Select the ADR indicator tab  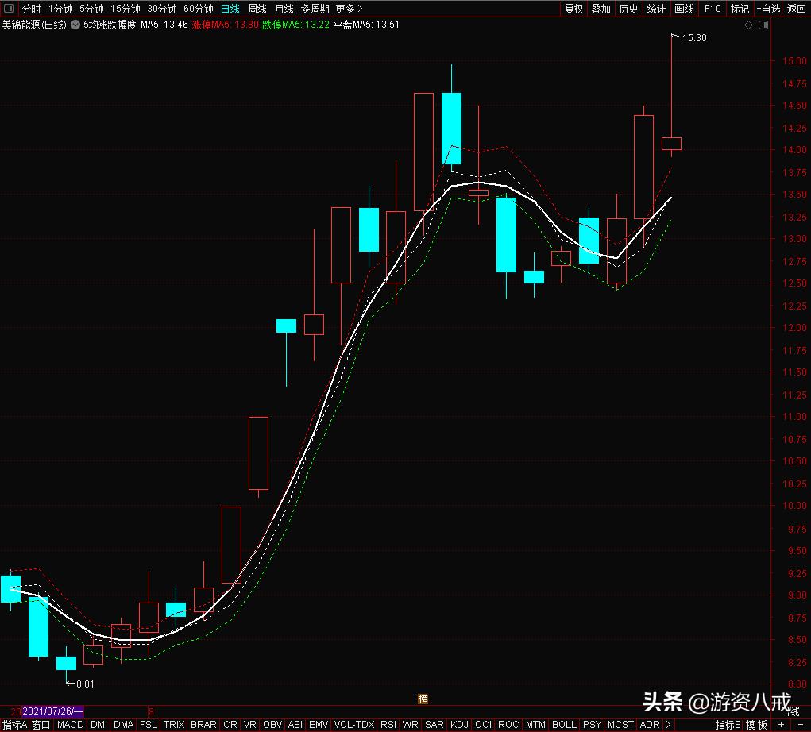(650, 725)
